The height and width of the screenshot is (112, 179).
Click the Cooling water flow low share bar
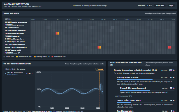(146, 80)
